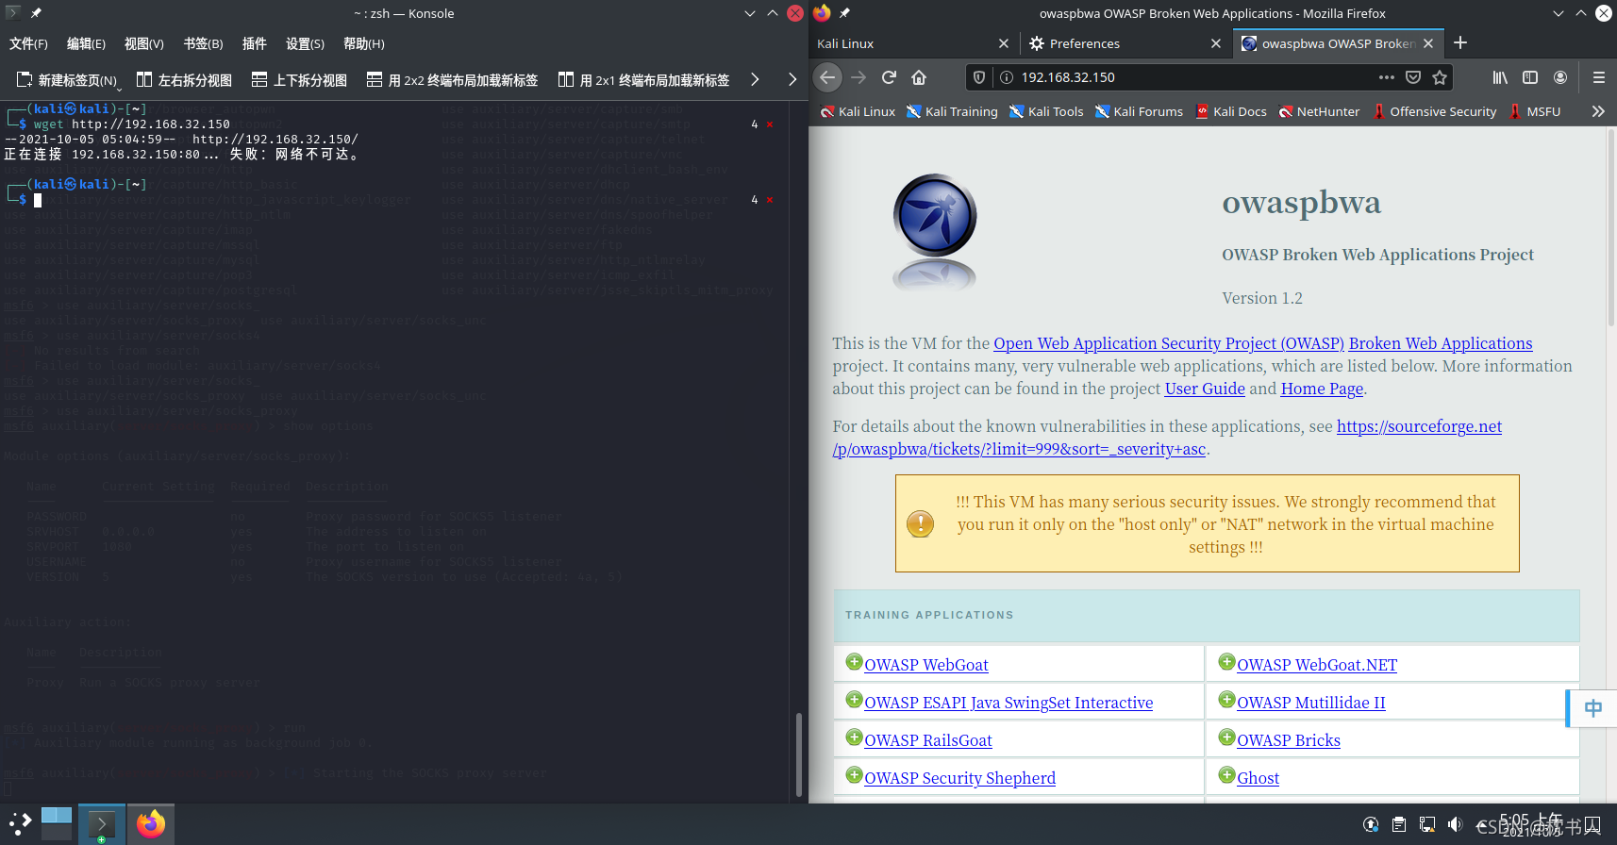Click the volume tray icon
The image size is (1617, 845).
pyautogui.click(x=1456, y=824)
